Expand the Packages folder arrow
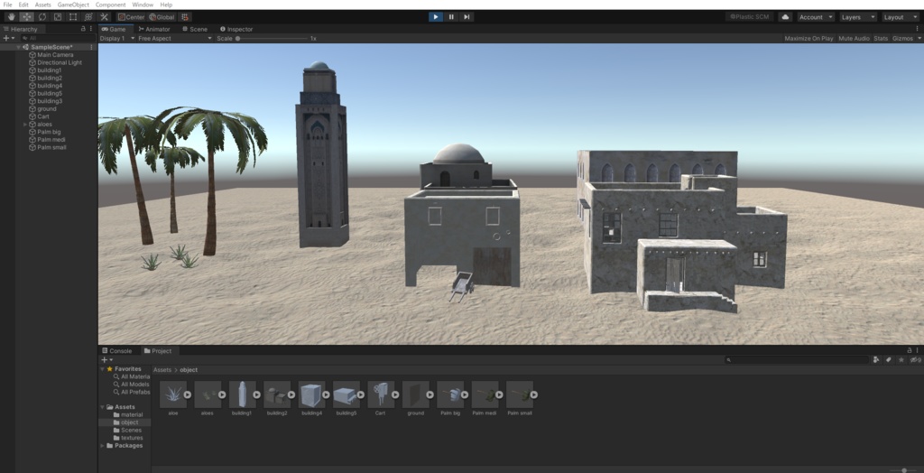Image resolution: width=924 pixels, height=473 pixels. point(103,446)
